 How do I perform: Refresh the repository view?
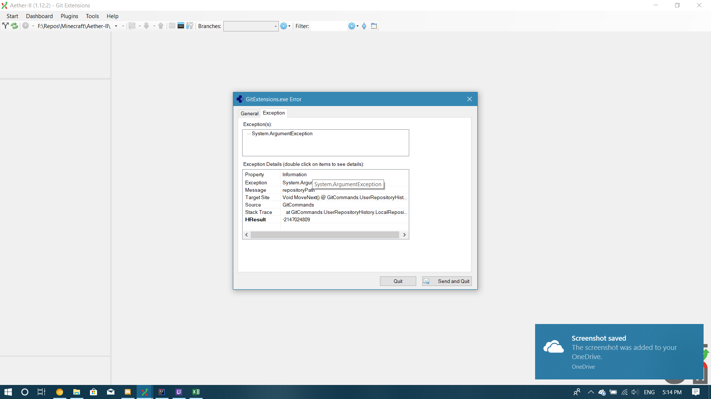(x=14, y=26)
